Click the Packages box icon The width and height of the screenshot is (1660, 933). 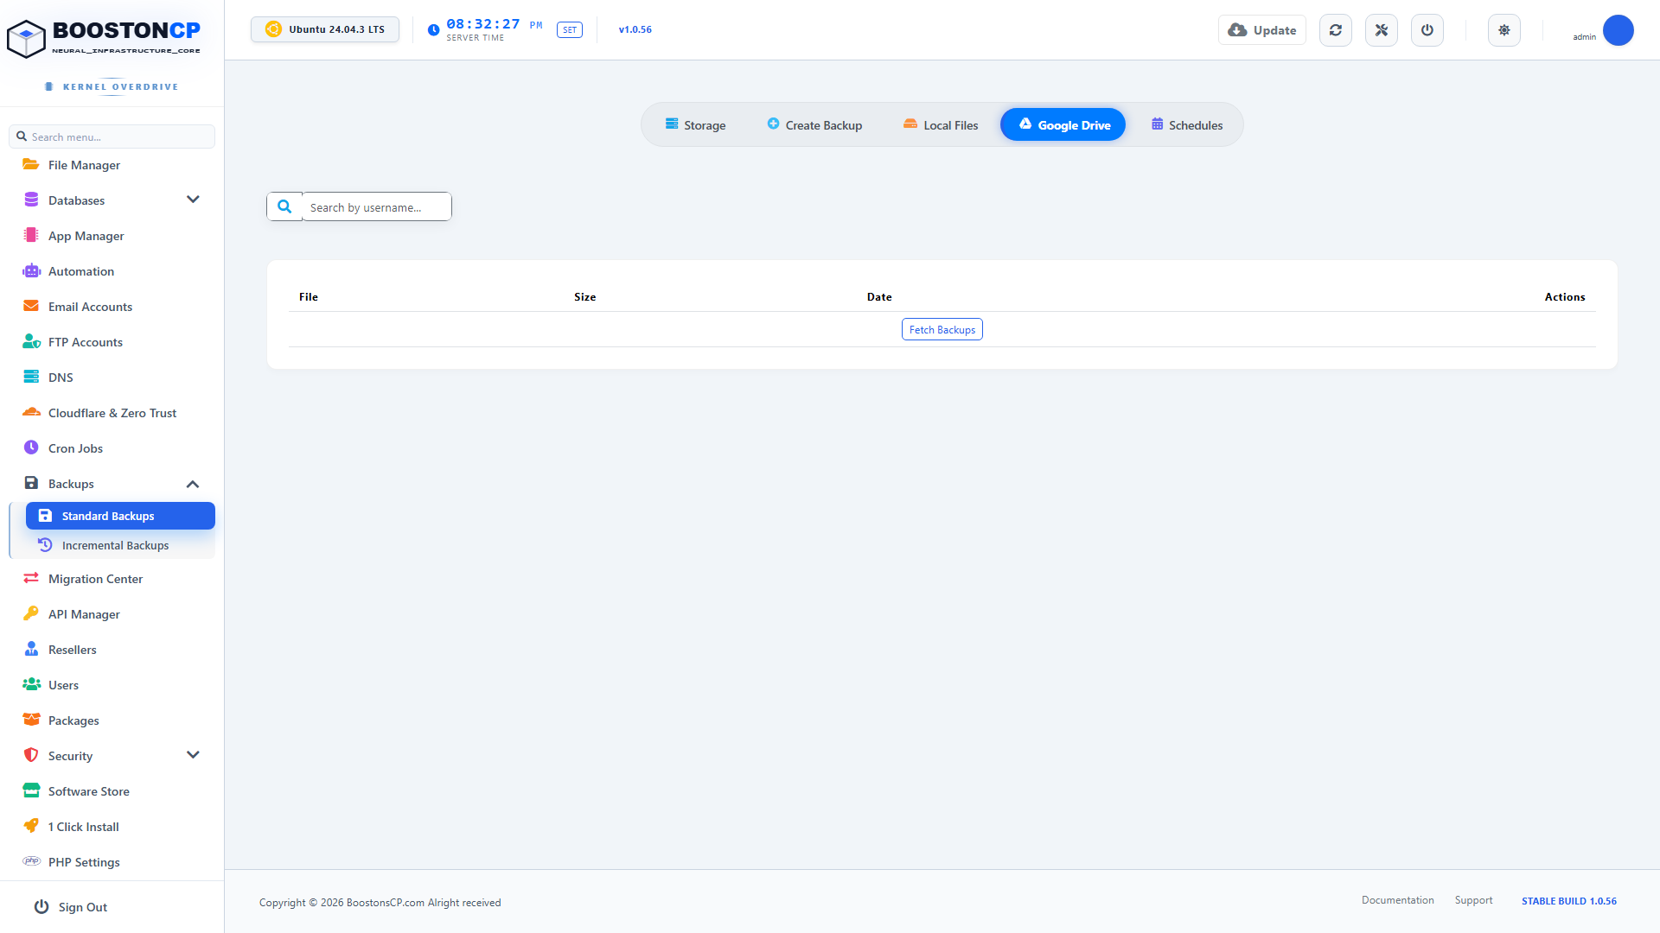[x=31, y=720]
